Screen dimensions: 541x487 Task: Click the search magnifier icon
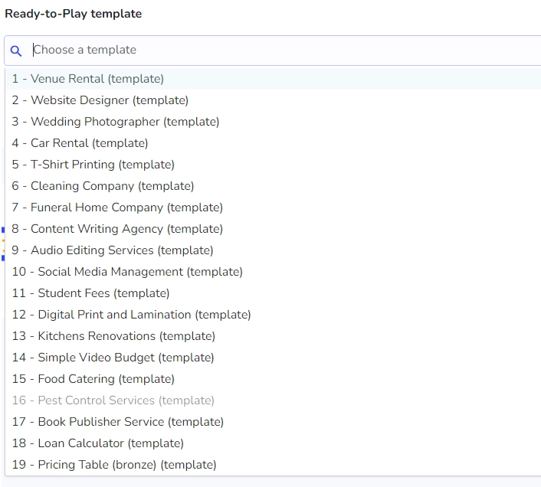(16, 51)
